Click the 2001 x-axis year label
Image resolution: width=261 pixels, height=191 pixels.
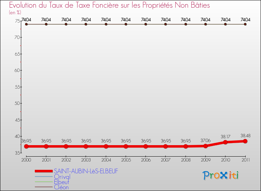[46, 160]
